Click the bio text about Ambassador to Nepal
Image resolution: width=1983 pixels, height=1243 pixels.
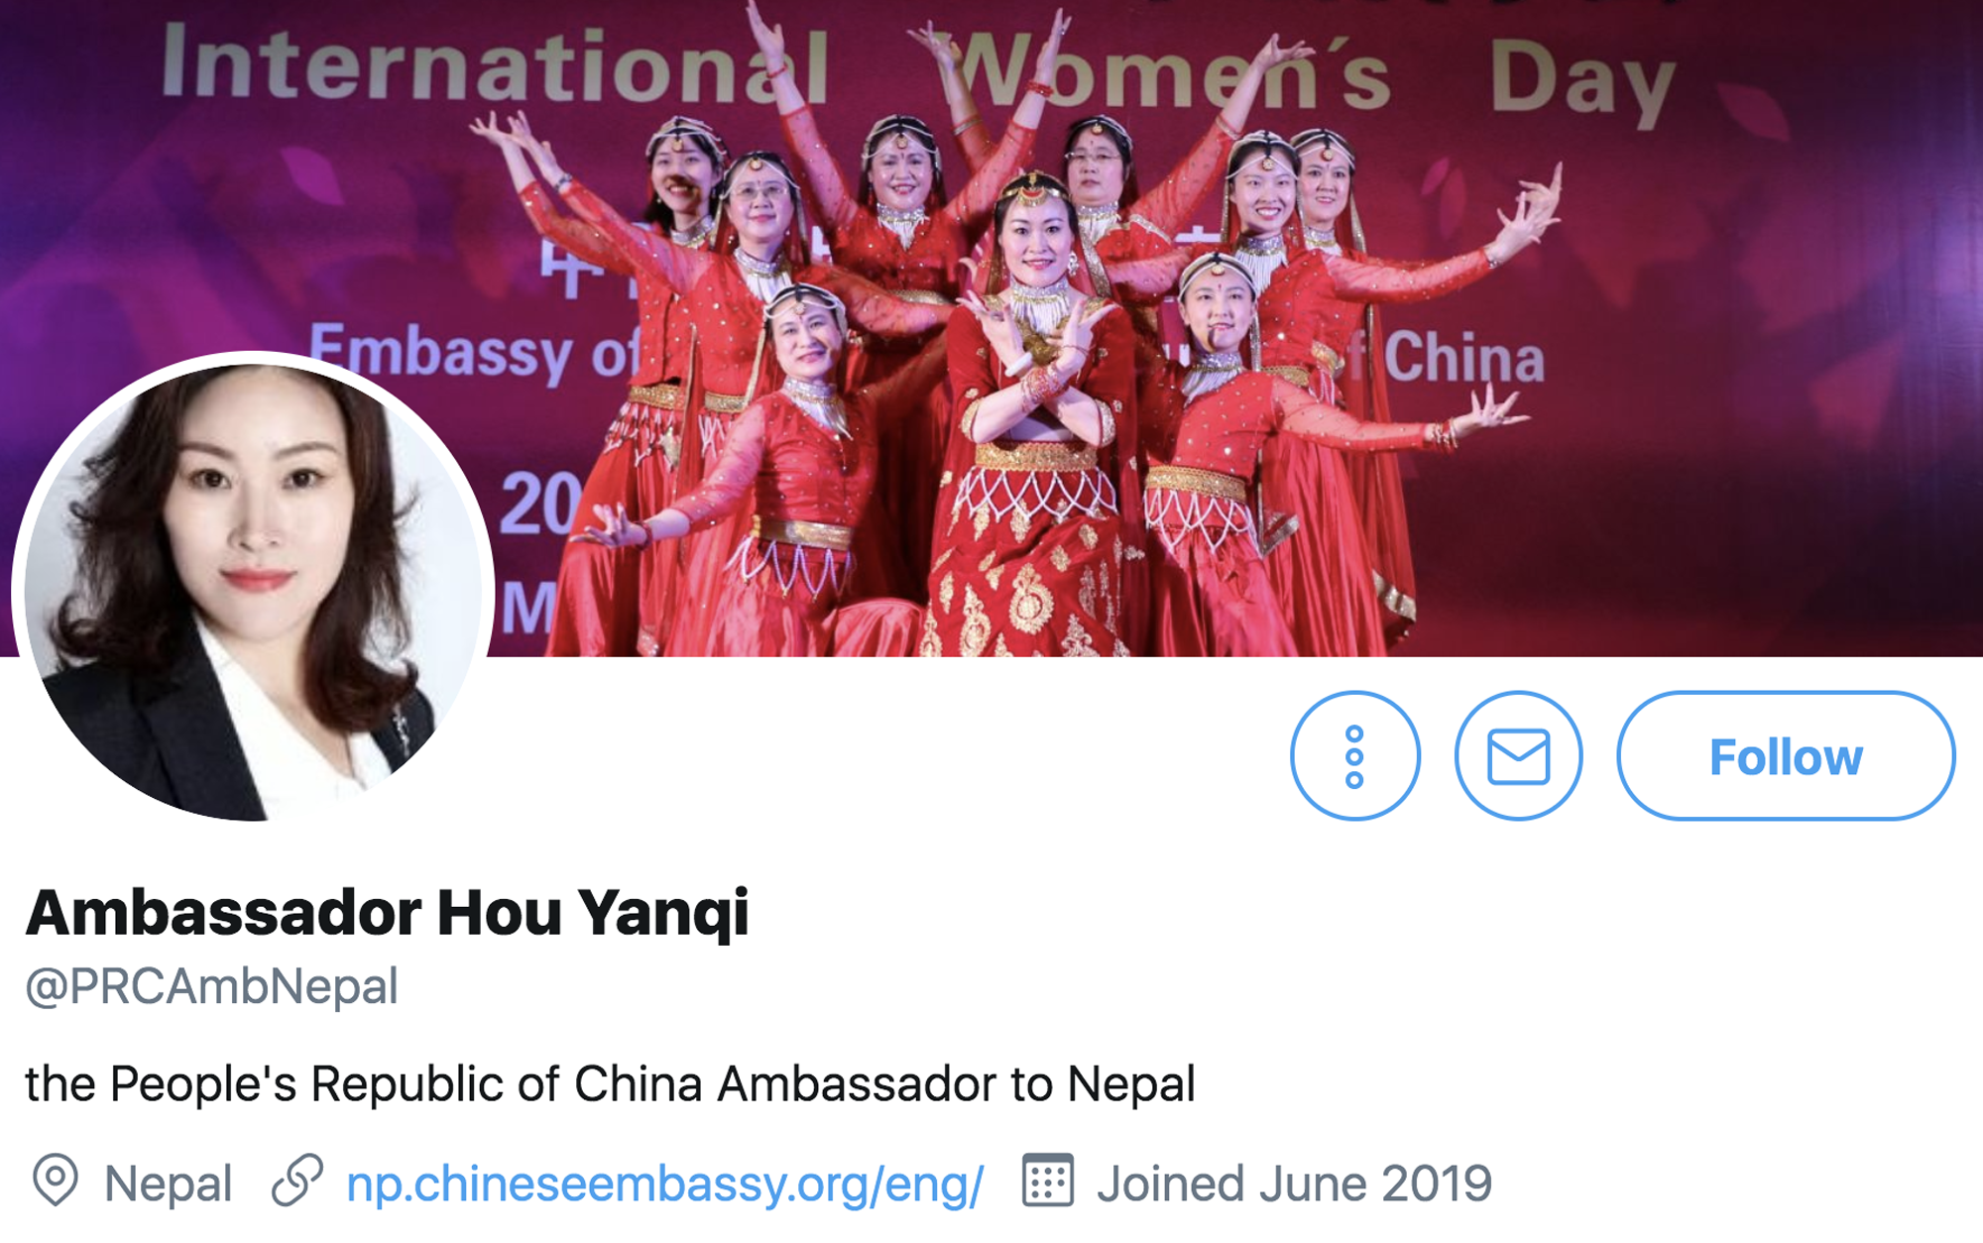click(x=610, y=1083)
